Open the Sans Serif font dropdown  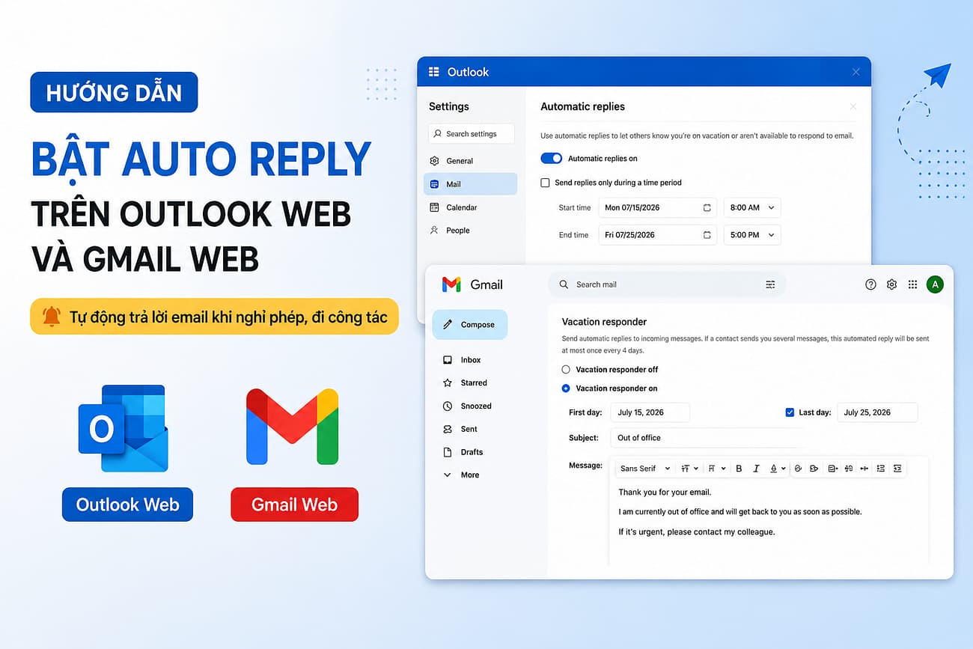coord(644,469)
